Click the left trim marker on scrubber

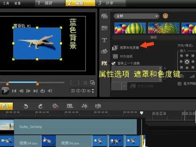pyautogui.click(x=7, y=84)
